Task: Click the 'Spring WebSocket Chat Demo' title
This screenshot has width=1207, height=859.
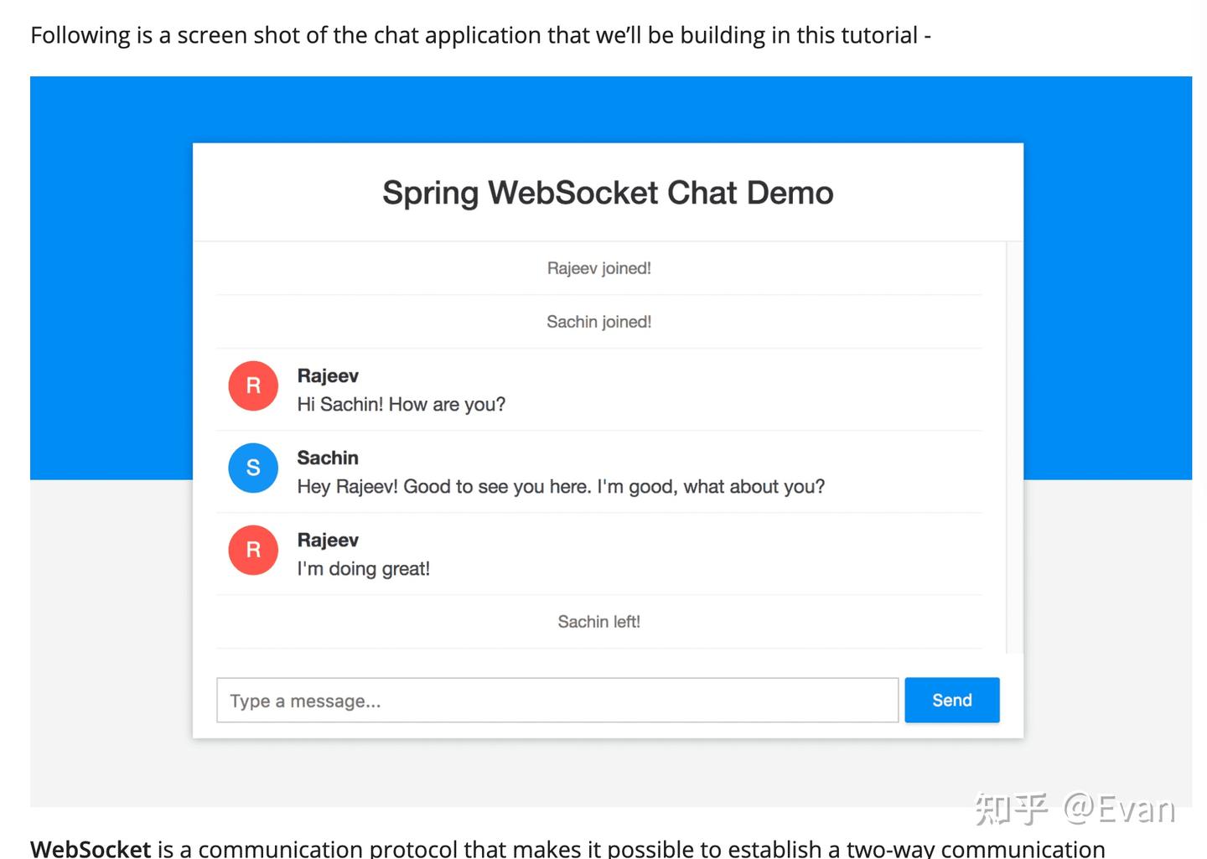Action: [607, 193]
